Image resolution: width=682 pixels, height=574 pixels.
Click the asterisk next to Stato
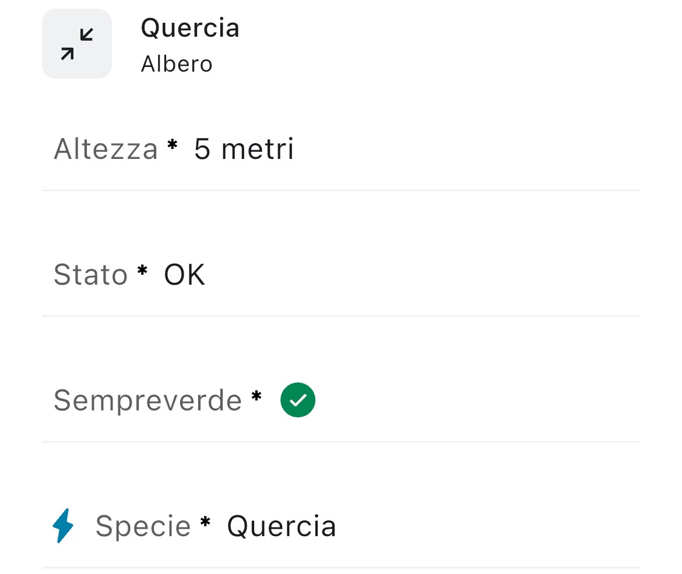pos(142,271)
